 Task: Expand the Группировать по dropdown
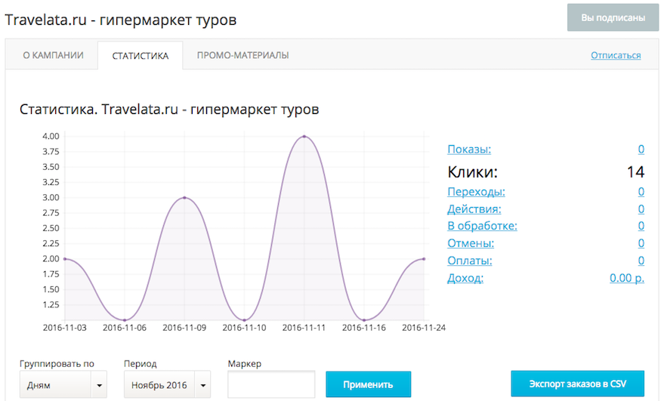63,384
